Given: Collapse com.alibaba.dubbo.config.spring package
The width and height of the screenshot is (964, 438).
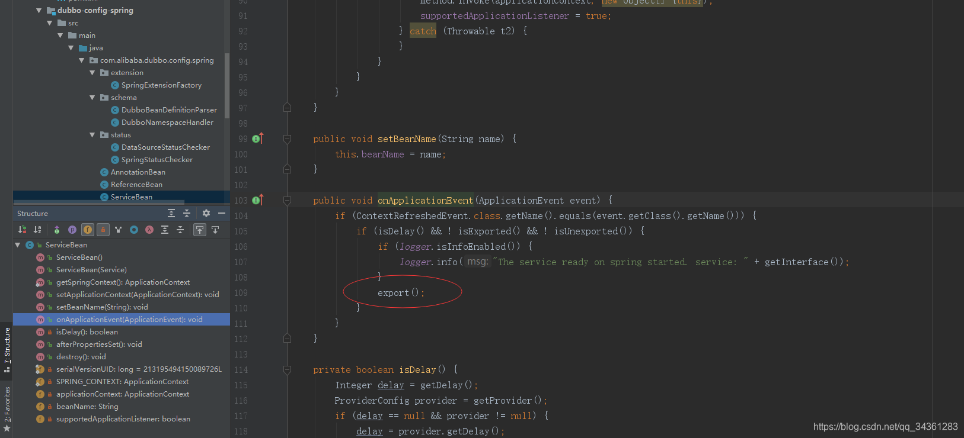Looking at the screenshot, I should tap(82, 60).
